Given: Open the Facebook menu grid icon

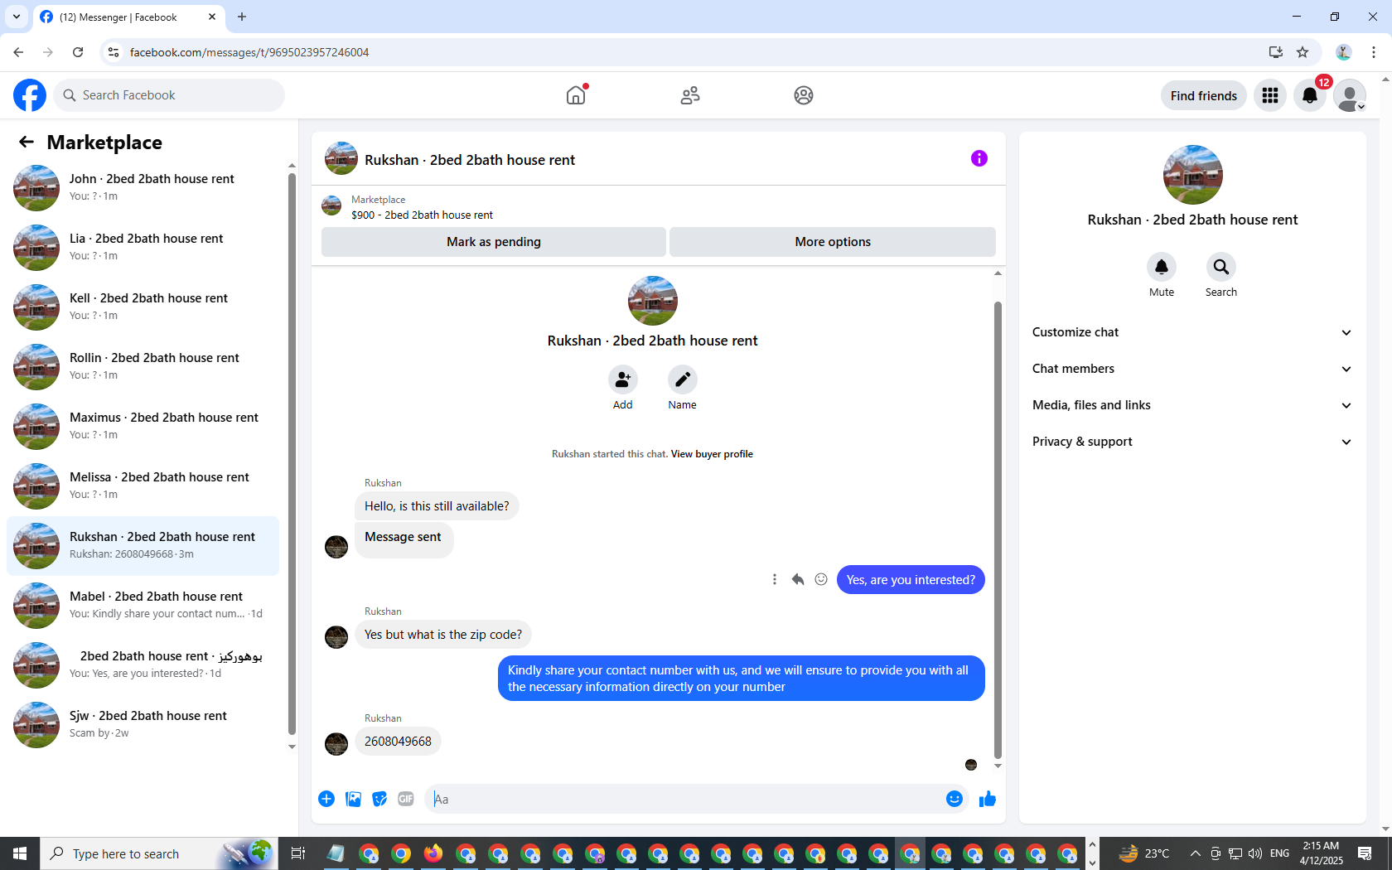Looking at the screenshot, I should pyautogui.click(x=1270, y=95).
